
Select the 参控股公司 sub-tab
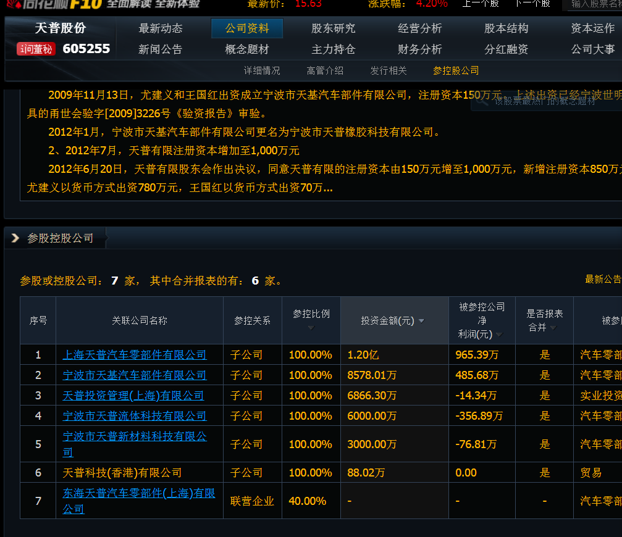pos(456,70)
